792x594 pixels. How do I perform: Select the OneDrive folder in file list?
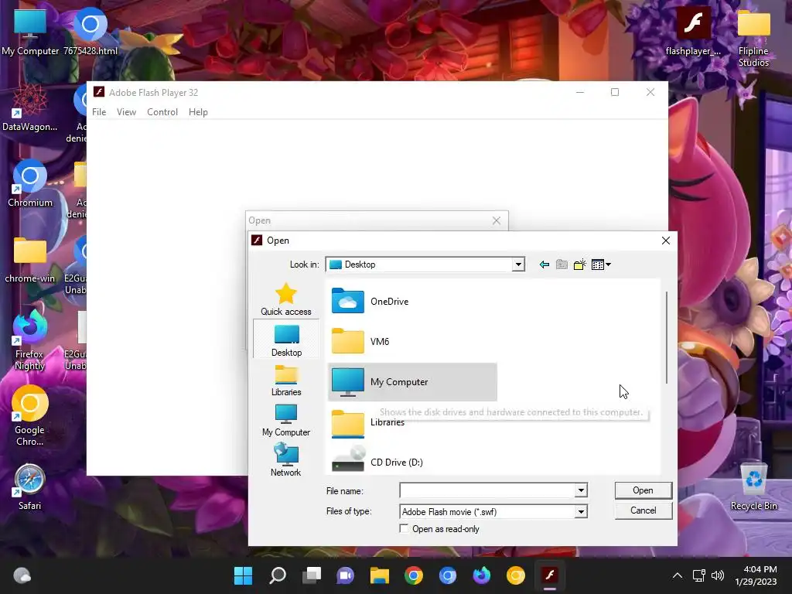370,301
